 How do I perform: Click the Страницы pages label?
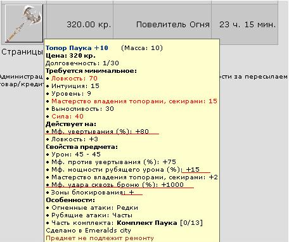pos(22,52)
